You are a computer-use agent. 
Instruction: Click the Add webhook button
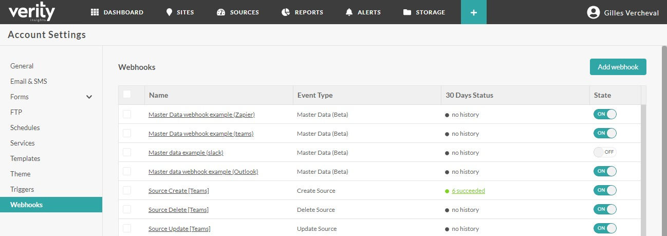pos(618,67)
